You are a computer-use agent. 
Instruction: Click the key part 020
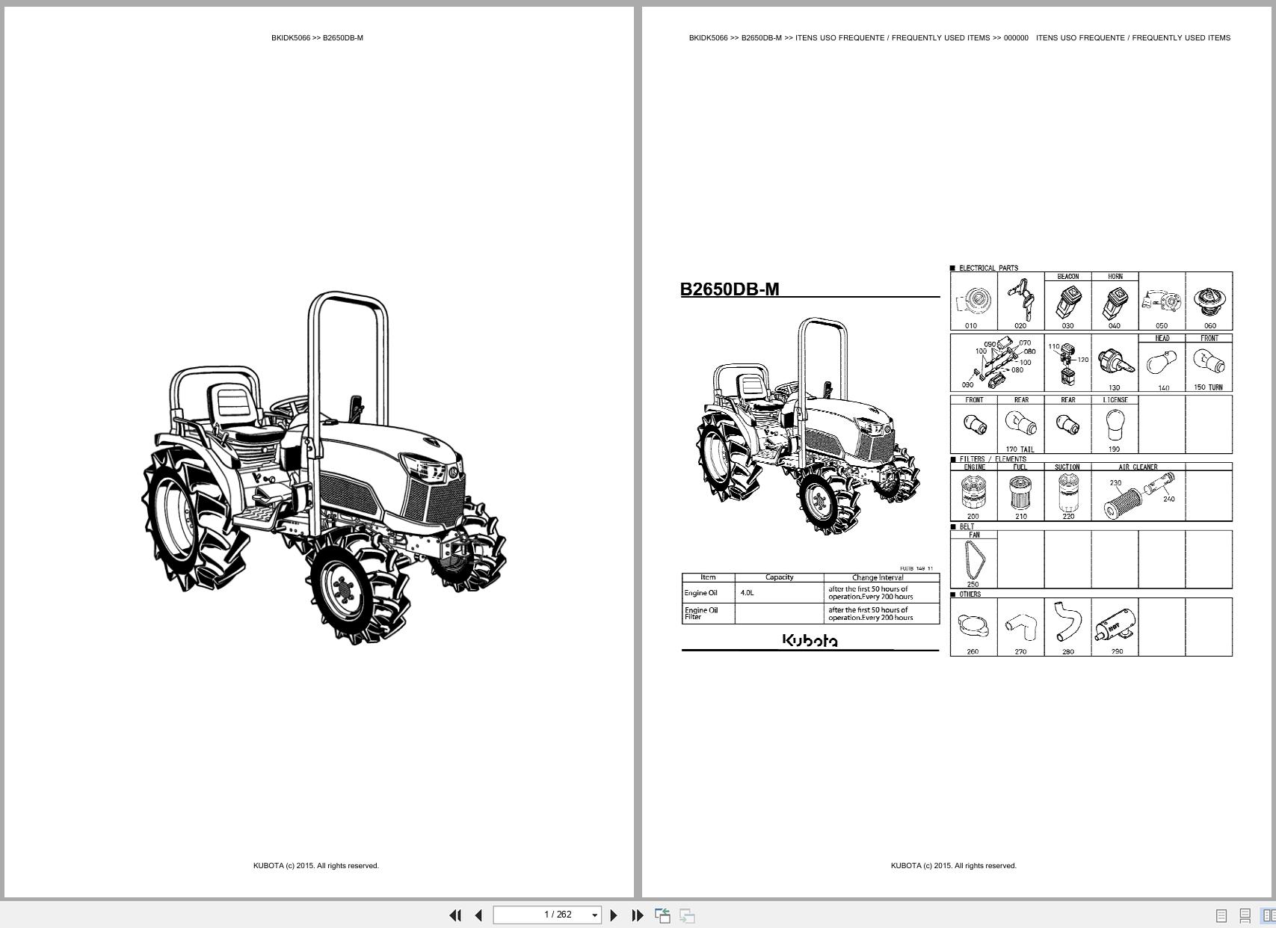[1020, 301]
